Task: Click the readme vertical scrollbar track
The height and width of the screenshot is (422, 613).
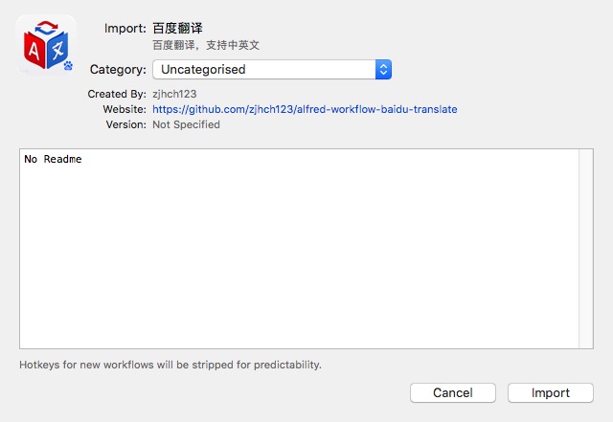Action: pyautogui.click(x=586, y=249)
